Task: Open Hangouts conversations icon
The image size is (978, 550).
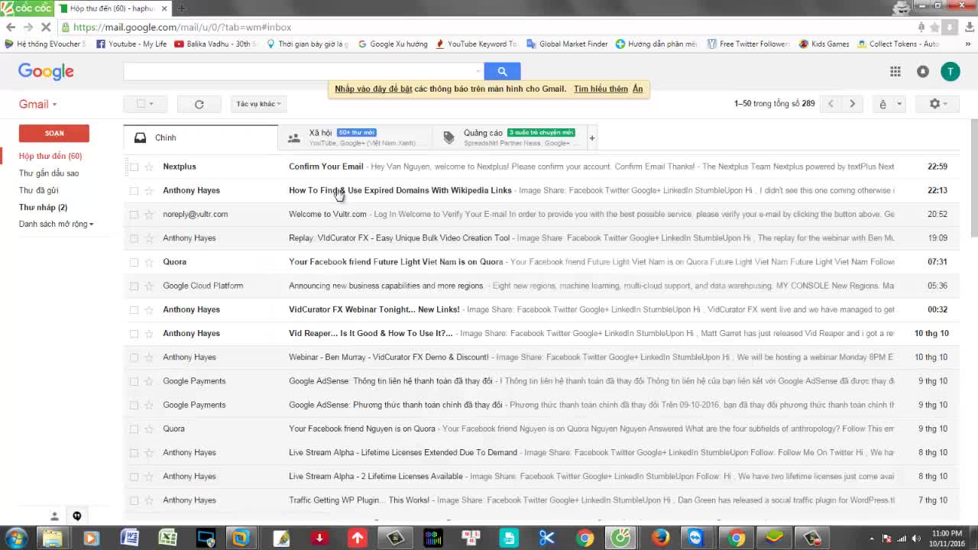Action: click(x=76, y=516)
